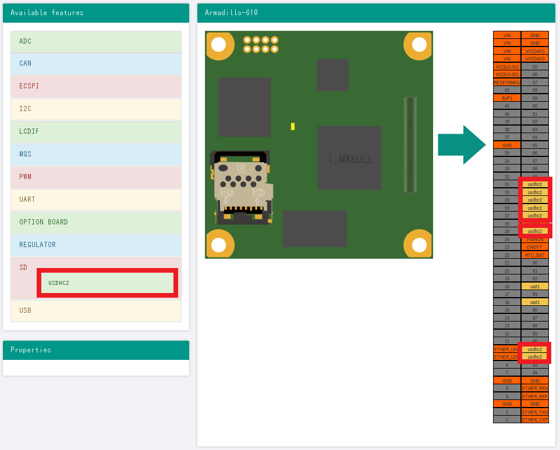Select pin 65 in the pin table

pyautogui.click(x=534, y=145)
